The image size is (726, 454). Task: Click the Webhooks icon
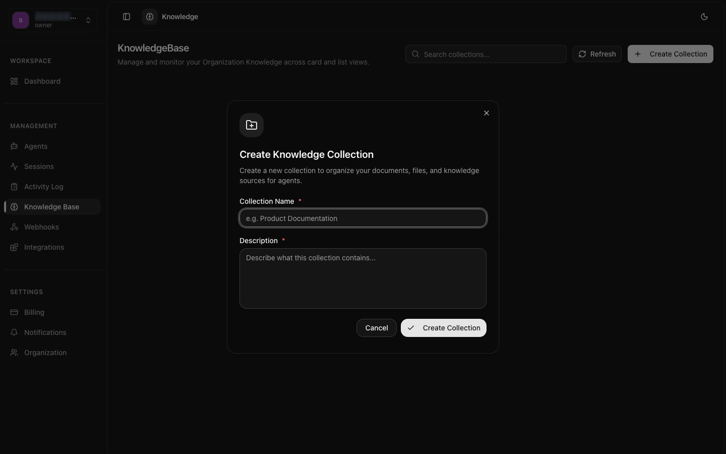pos(14,227)
